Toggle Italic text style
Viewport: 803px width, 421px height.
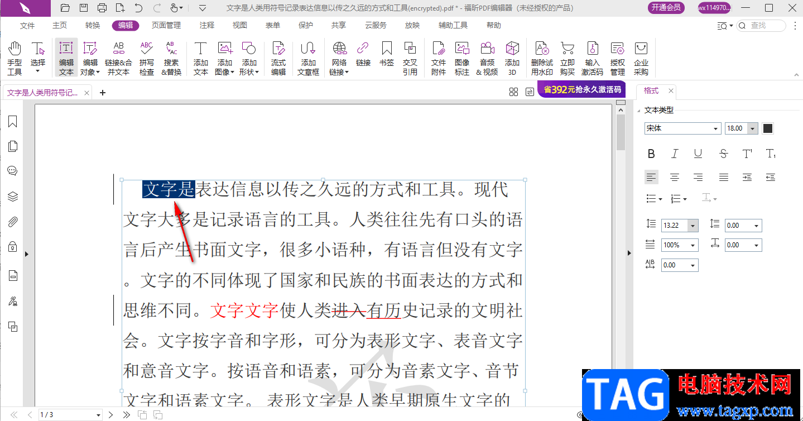coord(675,154)
